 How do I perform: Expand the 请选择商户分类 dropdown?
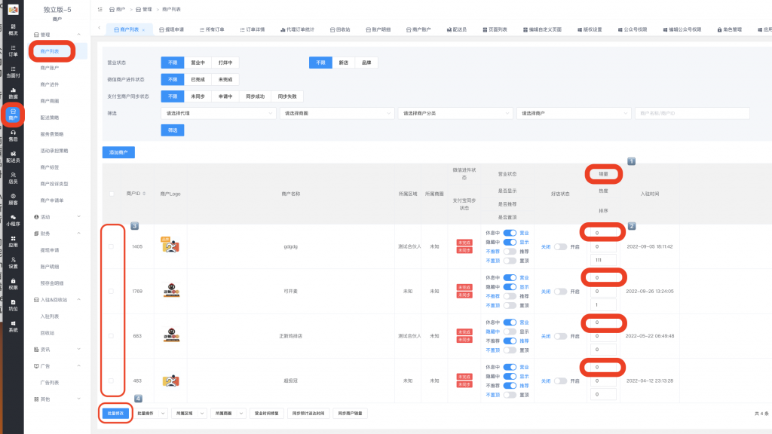coord(455,112)
